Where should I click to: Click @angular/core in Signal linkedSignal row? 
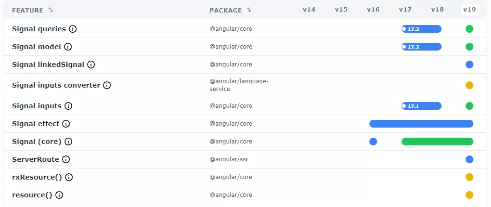[231, 65]
